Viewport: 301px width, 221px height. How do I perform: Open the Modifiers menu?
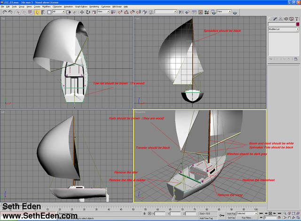coord(46,7)
